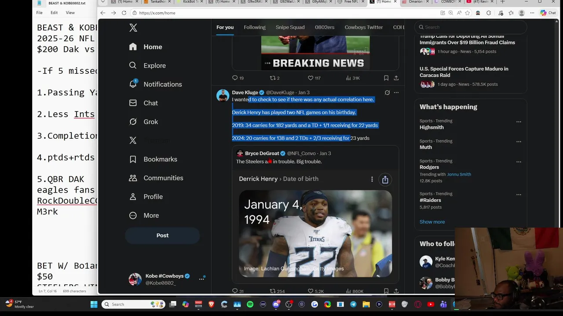Open View menu in Notepad window
563x316 pixels.
click(70, 13)
